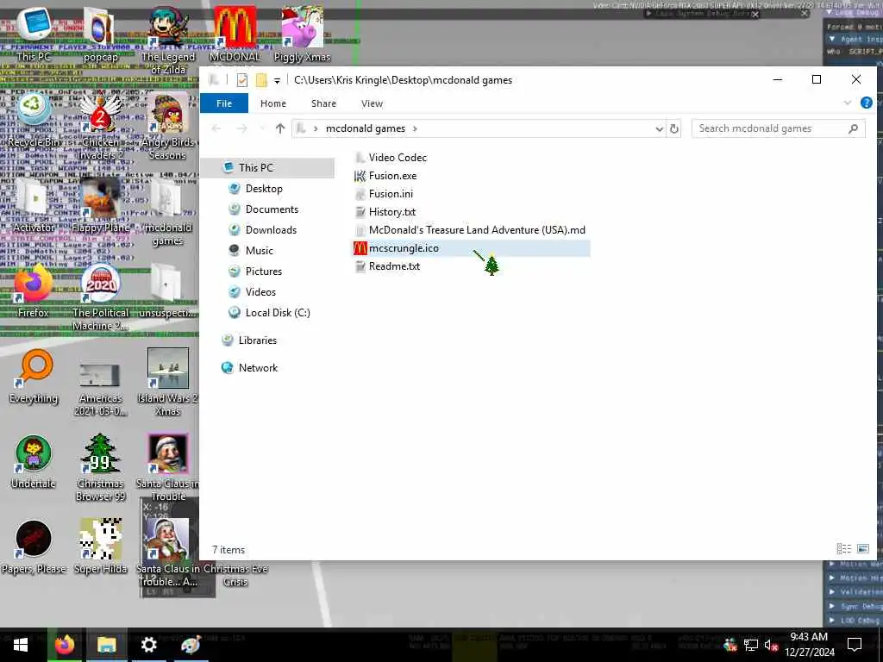Click the chevron before mcdonald games breadcrumb
Viewport: 883px width, 662px height.
pyautogui.click(x=316, y=128)
